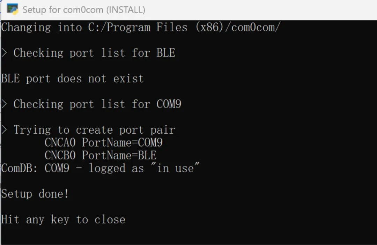Click the 'Setup for com0com (INSTALL)' window title
The width and height of the screenshot is (377, 245).
(x=84, y=10)
